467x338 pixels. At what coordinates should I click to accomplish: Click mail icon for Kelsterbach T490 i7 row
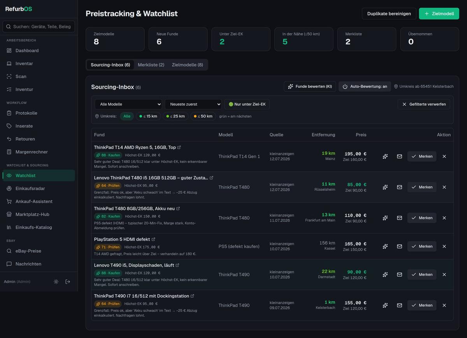pyautogui.click(x=399, y=305)
